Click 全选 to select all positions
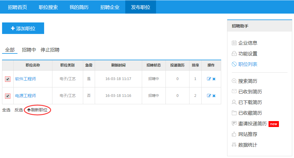294x158 pixels. (6, 110)
